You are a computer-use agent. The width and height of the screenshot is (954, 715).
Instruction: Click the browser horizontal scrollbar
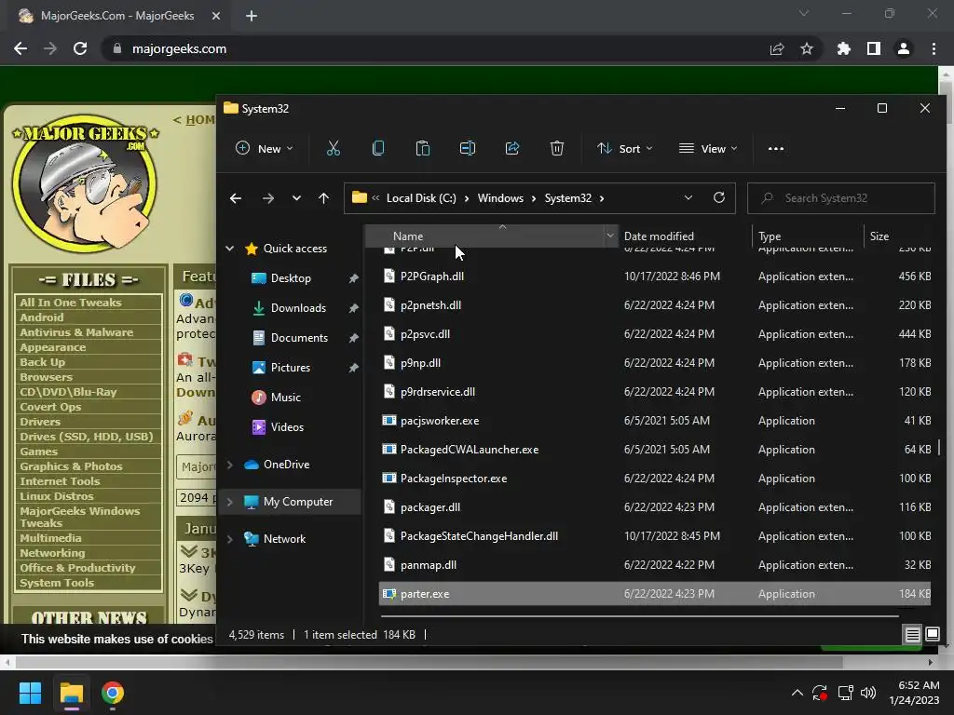[x=429, y=662]
